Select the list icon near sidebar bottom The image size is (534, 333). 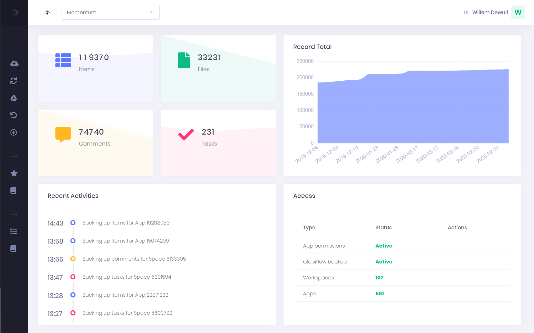(14, 231)
